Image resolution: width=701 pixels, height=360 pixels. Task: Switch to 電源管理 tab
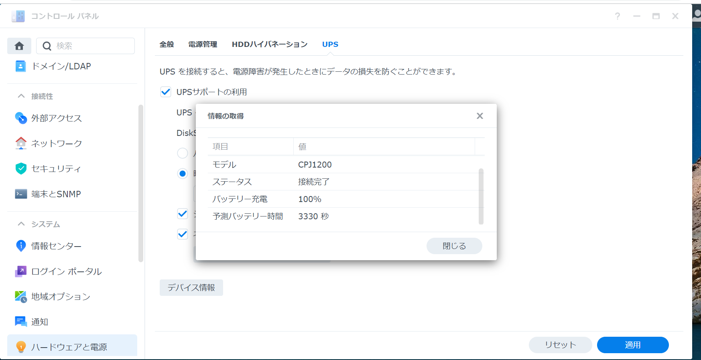pyautogui.click(x=203, y=44)
